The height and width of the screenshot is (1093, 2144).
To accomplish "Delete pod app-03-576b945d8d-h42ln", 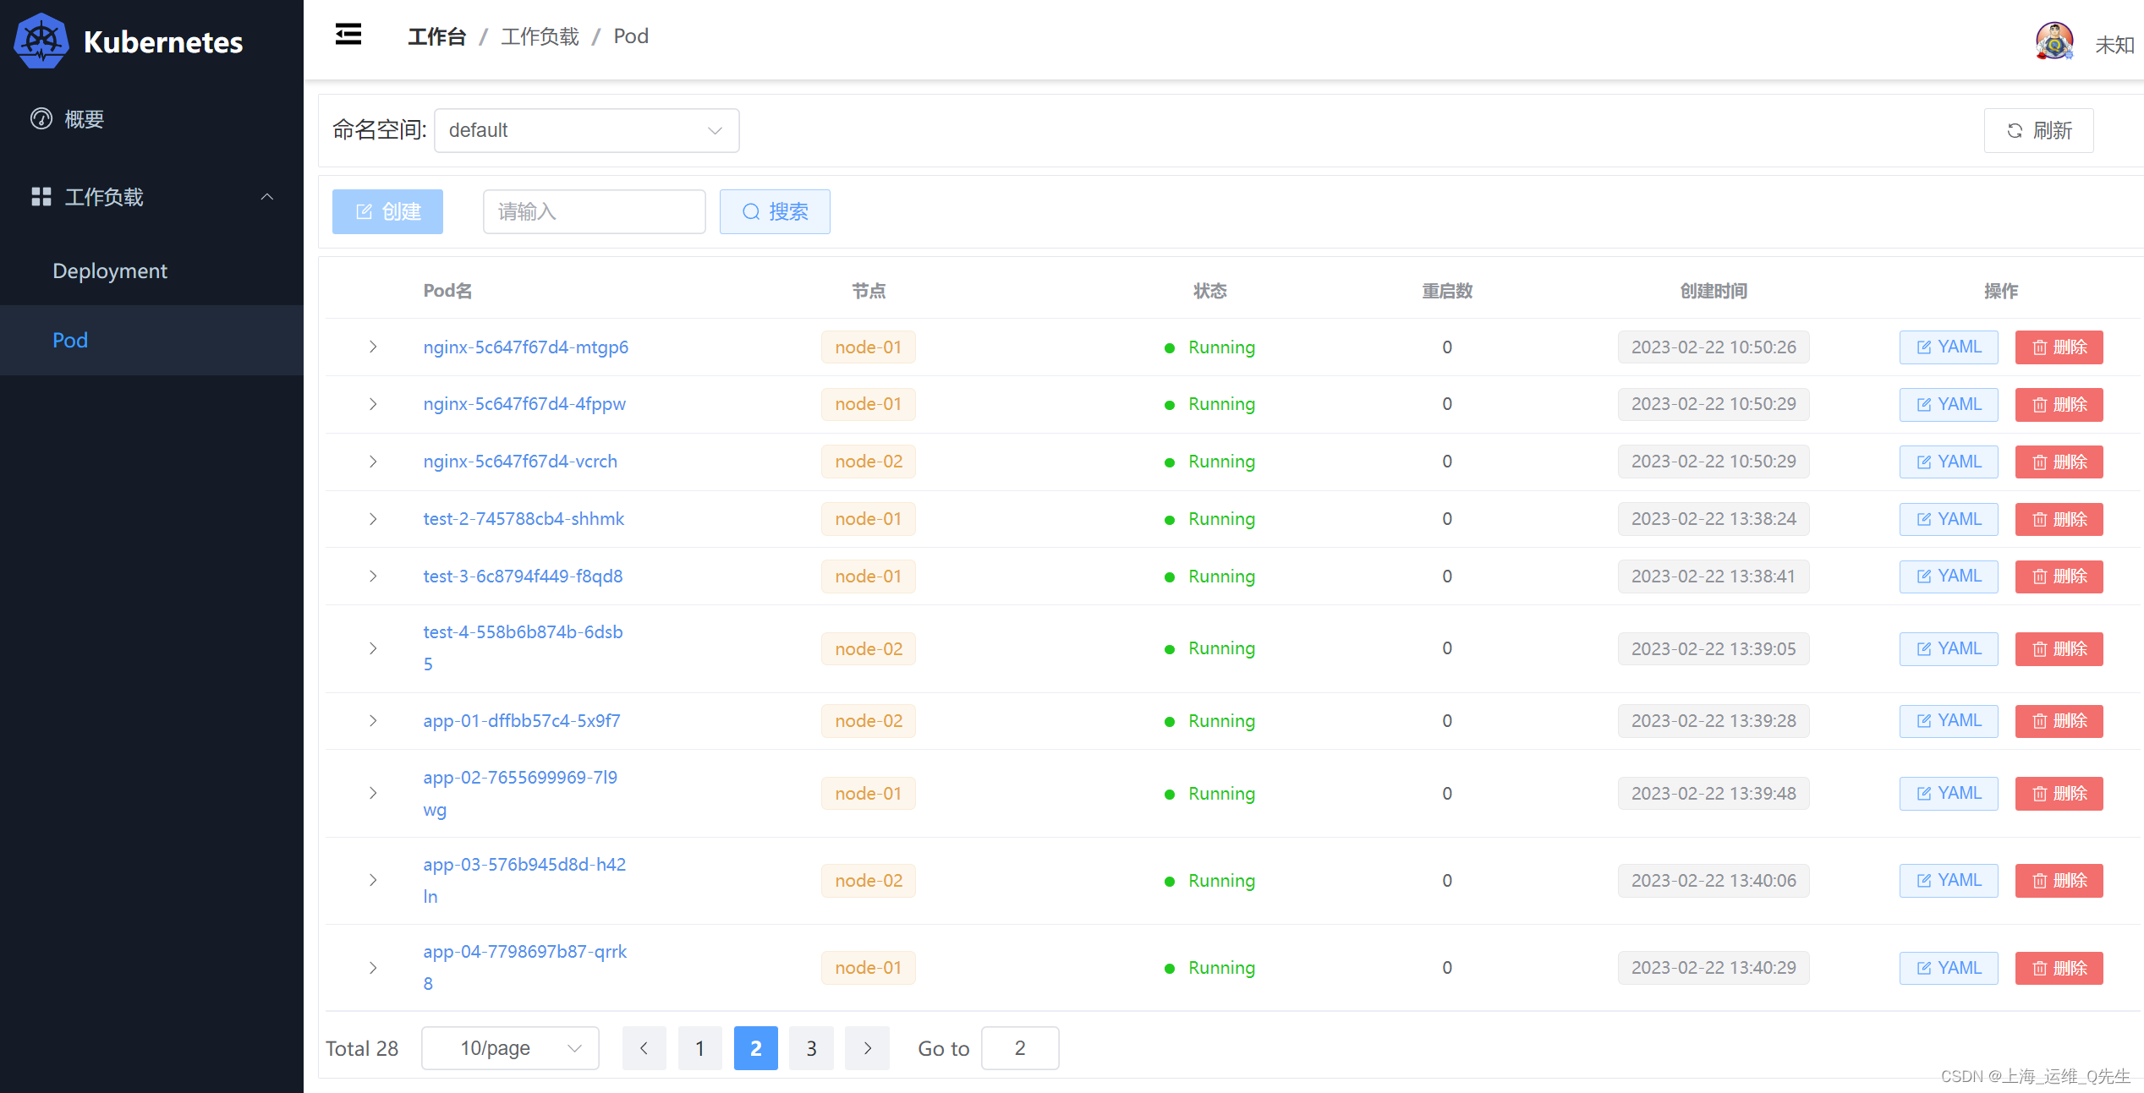I will tap(2059, 881).
